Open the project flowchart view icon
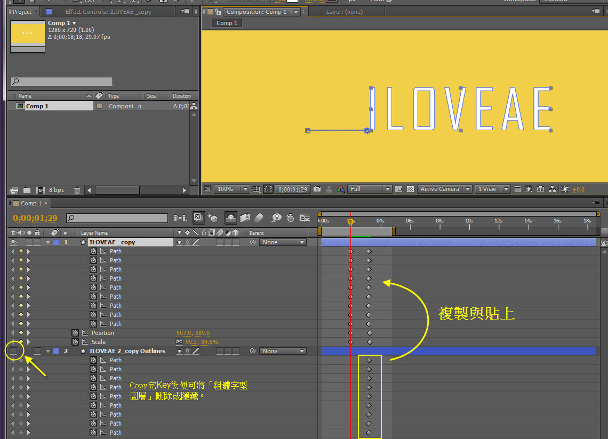 coord(194,106)
